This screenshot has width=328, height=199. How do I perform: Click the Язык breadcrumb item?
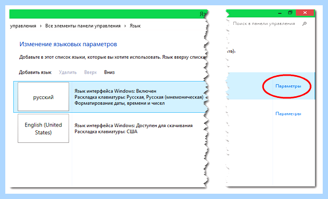tap(135, 26)
